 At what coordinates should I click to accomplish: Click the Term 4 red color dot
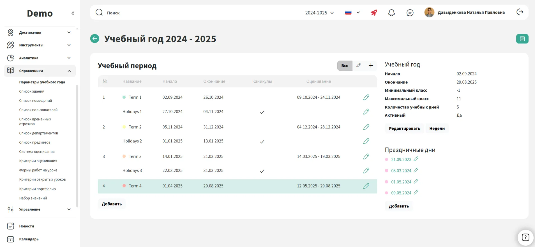[x=124, y=186]
